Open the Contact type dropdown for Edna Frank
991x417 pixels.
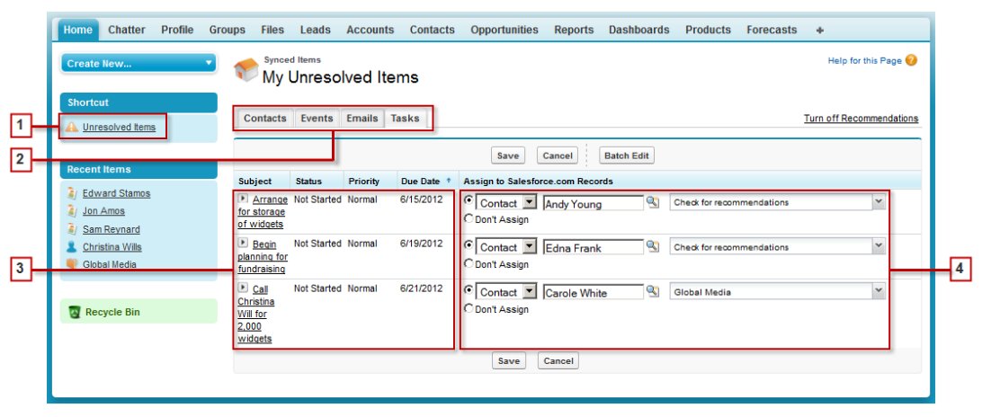pos(506,248)
